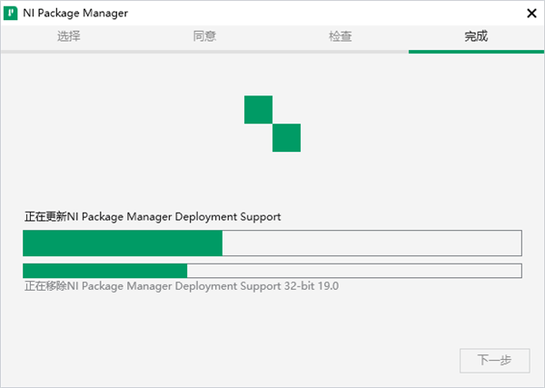
Task: Click upper-left green square of loading animation
Action: 258,109
